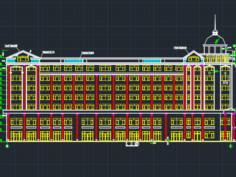Click the yellow ground line under the building
The width and height of the screenshot is (236, 177).
(x=118, y=141)
